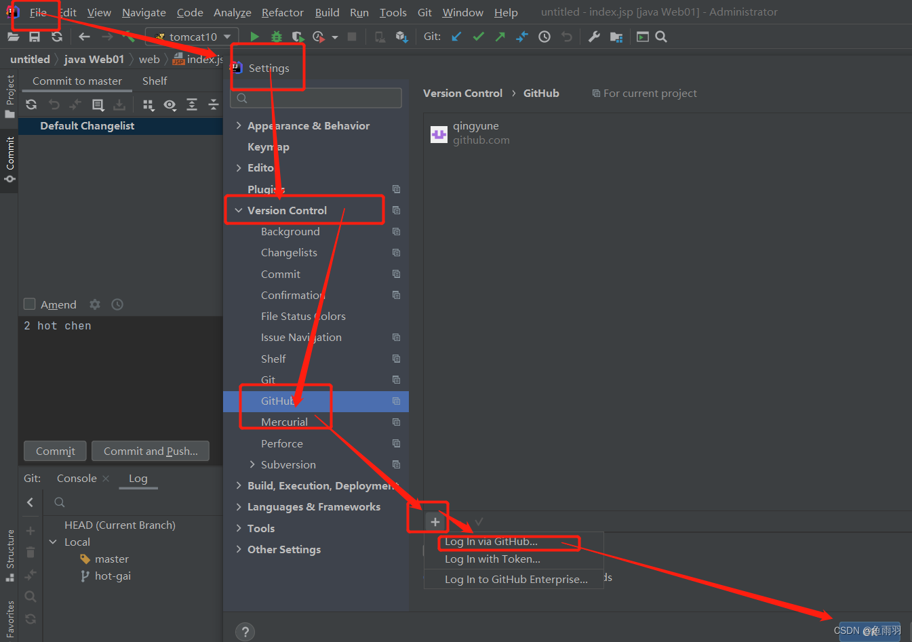Choose Log In to GitHub Enterprise...
The width and height of the screenshot is (912, 642).
516,579
